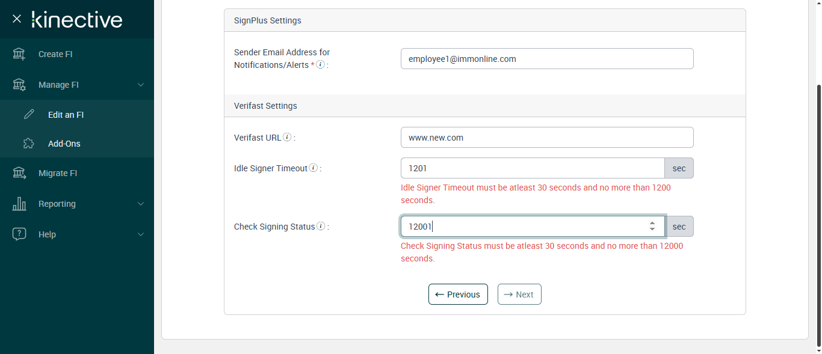The width and height of the screenshot is (822, 354).
Task: Click the Migrate FI bank arrow icon
Action: click(19, 173)
